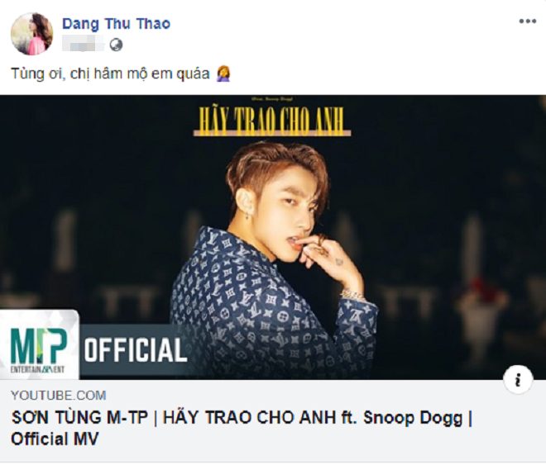
Task: Click the "Official MV" title line
Action: tap(55, 439)
